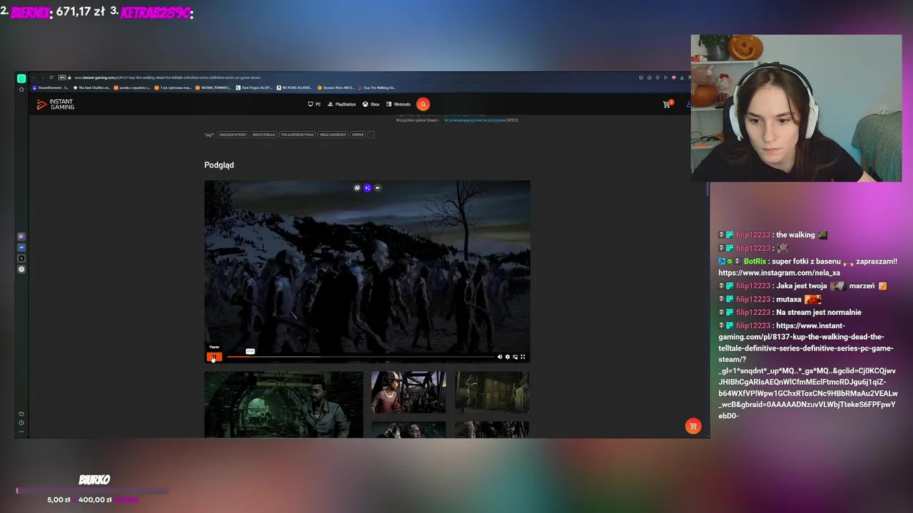Select the BOGATA FABUŁA tag
The height and width of the screenshot is (513, 913).
(264, 135)
